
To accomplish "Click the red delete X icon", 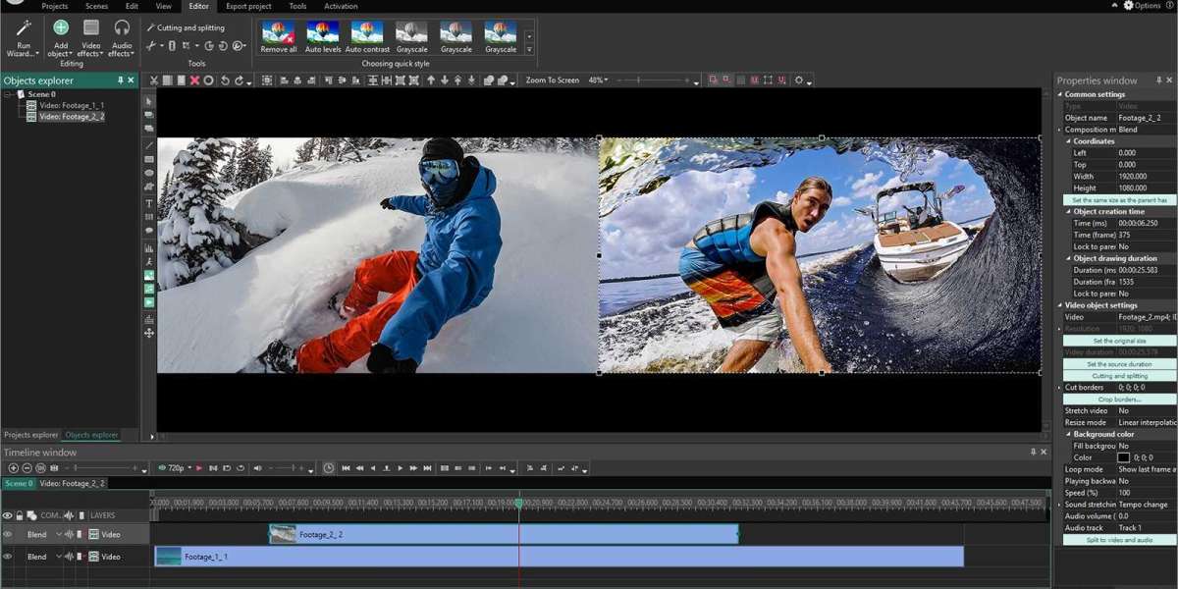I will pos(194,80).
